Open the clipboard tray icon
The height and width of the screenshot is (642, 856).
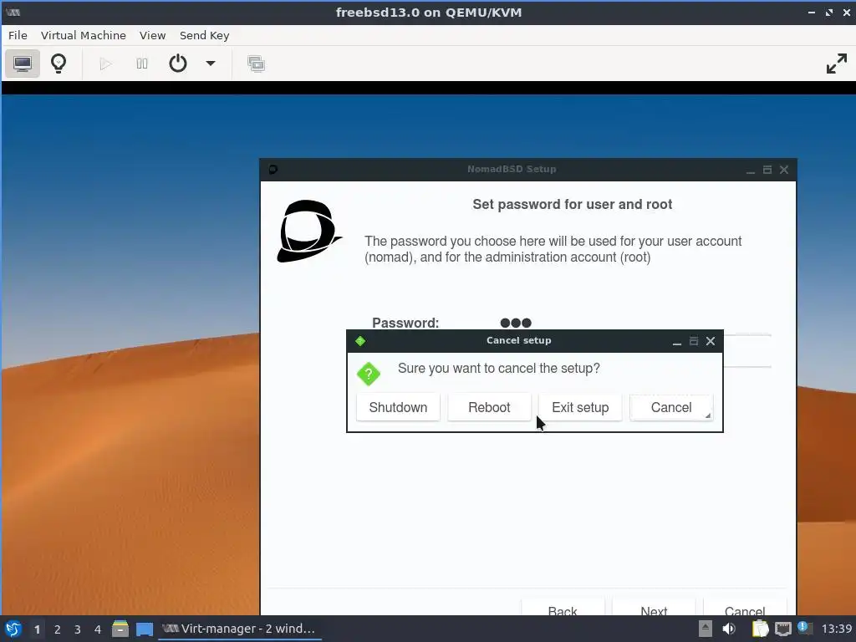(760, 629)
